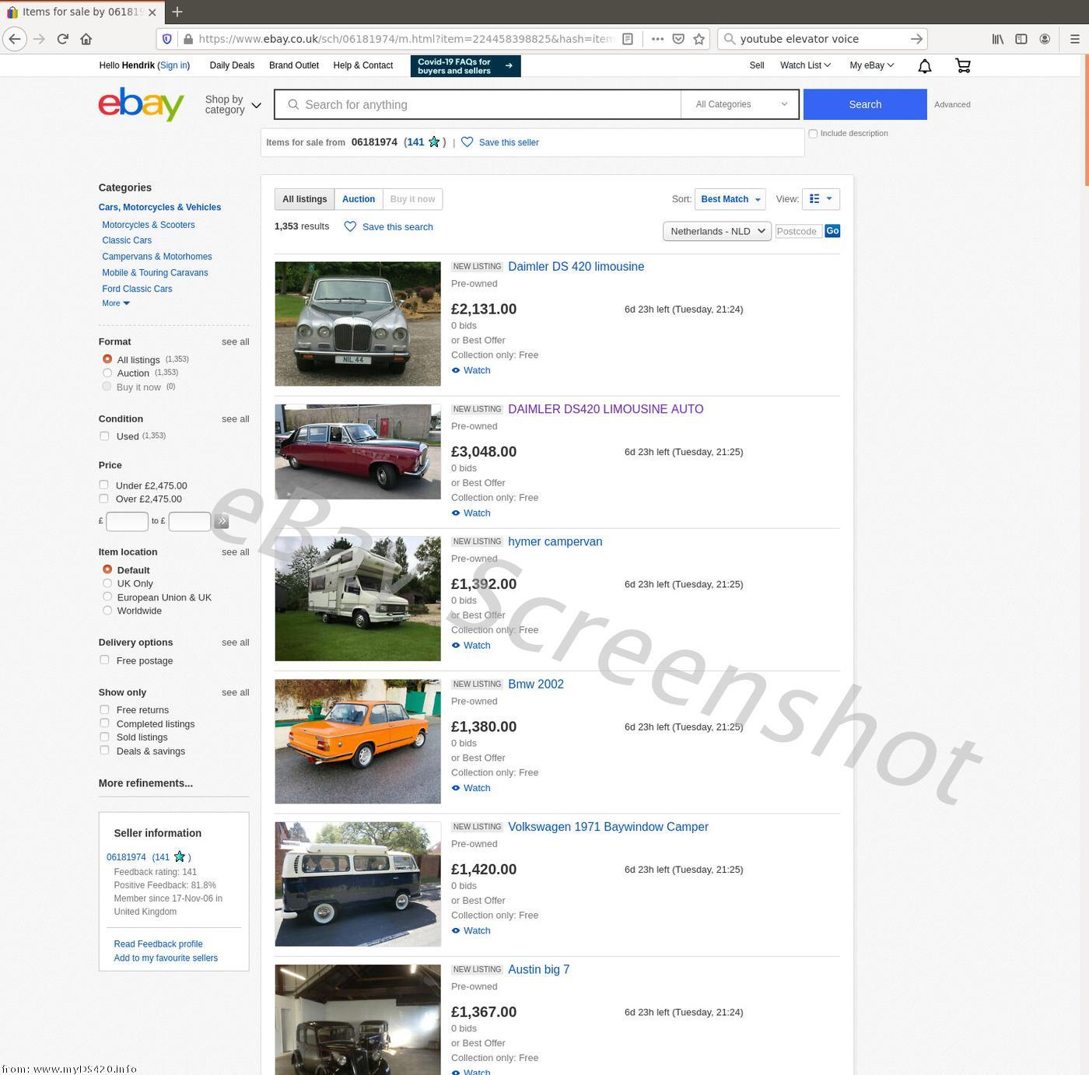This screenshot has width=1089, height=1075.
Task: Open Firefox hamburger menu
Action: pos(1075,39)
